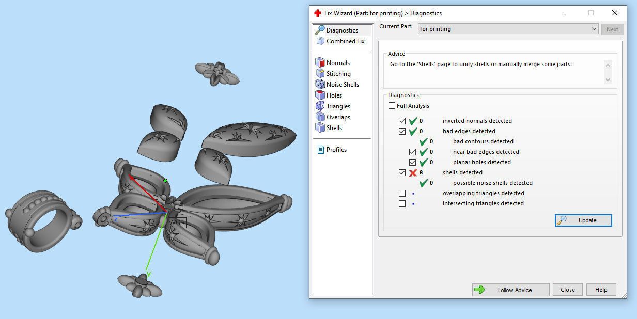This screenshot has height=319, width=637.
Task: Click the Advice box scroll up arrow
Action: [x=608, y=65]
